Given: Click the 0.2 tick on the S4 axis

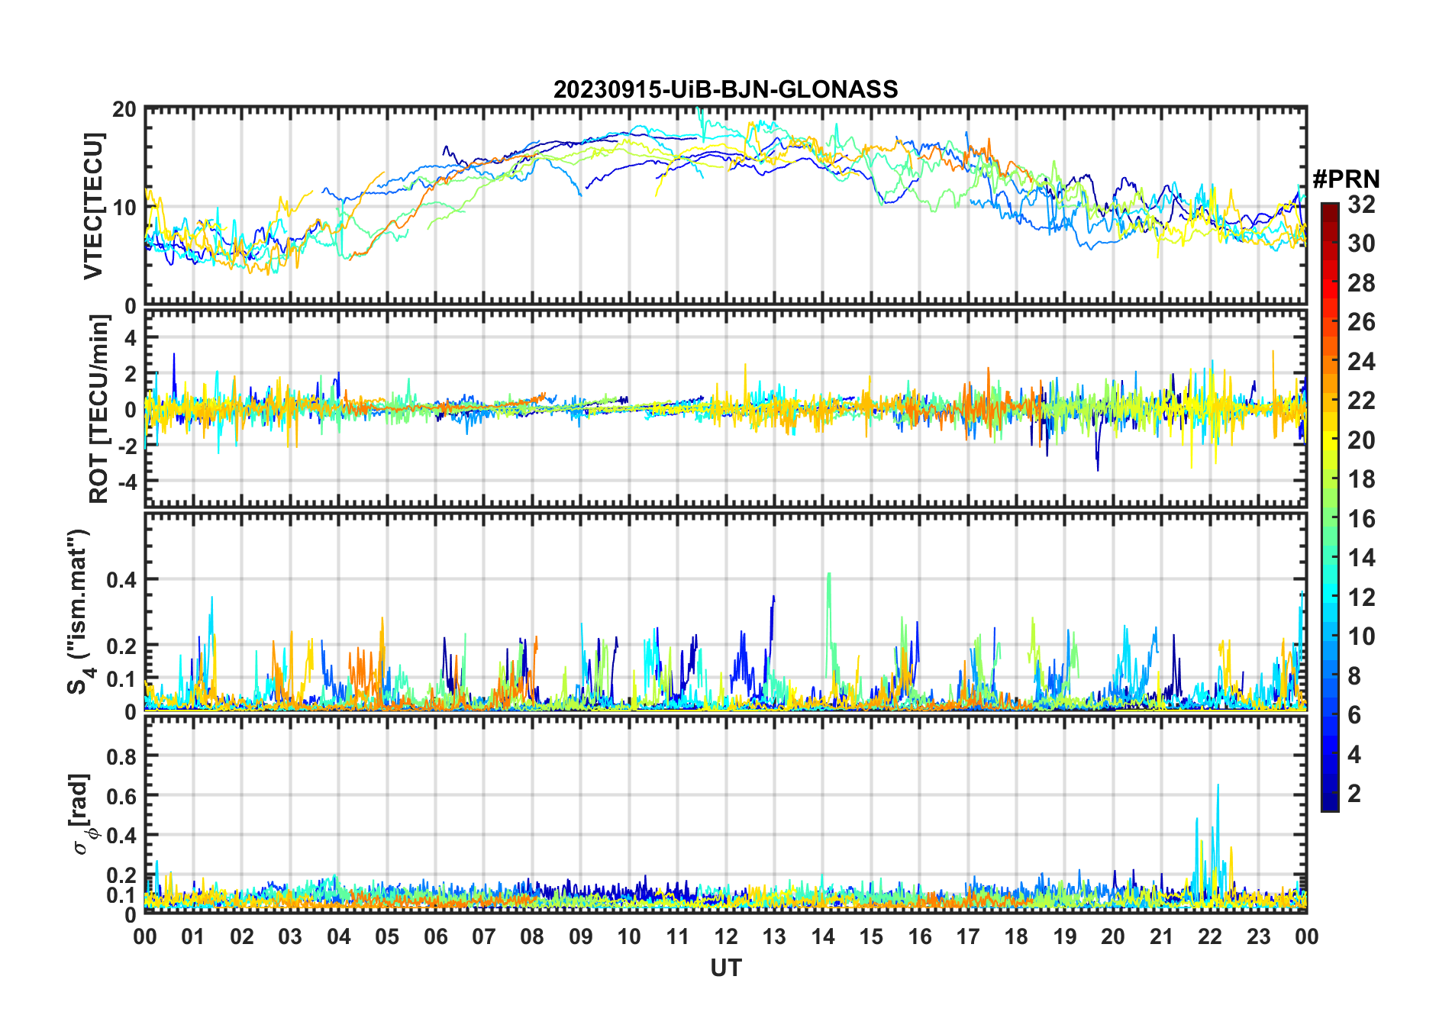Looking at the screenshot, I should click(x=121, y=646).
